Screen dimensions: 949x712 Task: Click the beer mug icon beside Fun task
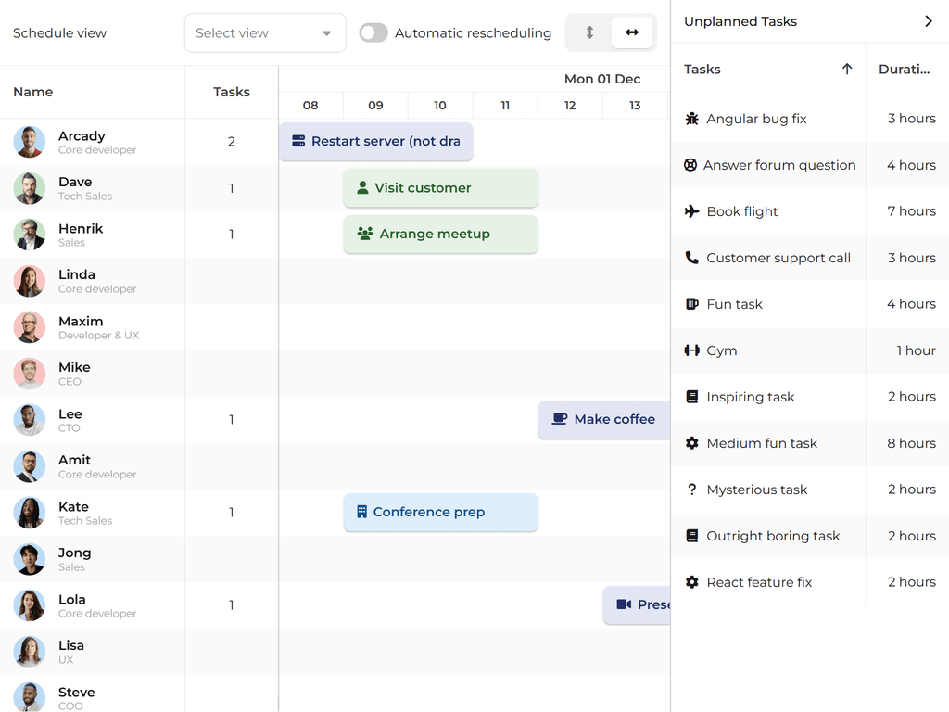pos(691,304)
